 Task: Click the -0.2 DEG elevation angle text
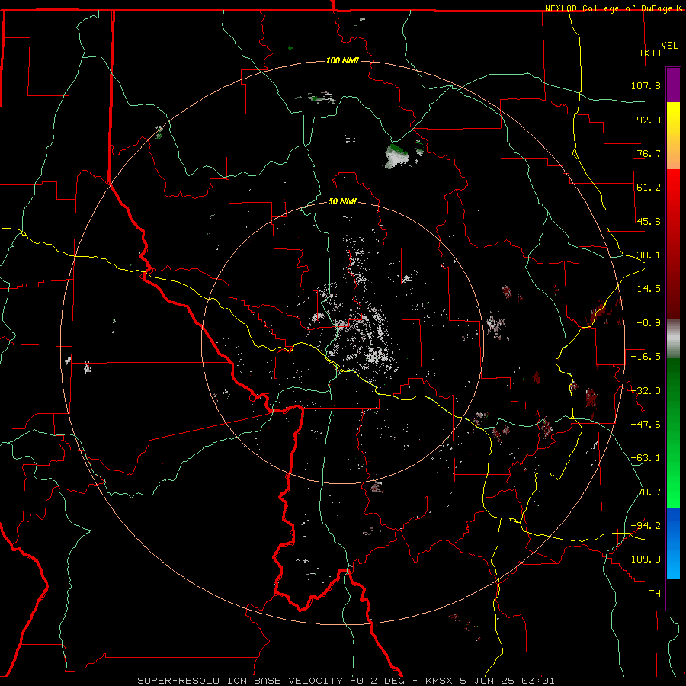pyautogui.click(x=378, y=681)
